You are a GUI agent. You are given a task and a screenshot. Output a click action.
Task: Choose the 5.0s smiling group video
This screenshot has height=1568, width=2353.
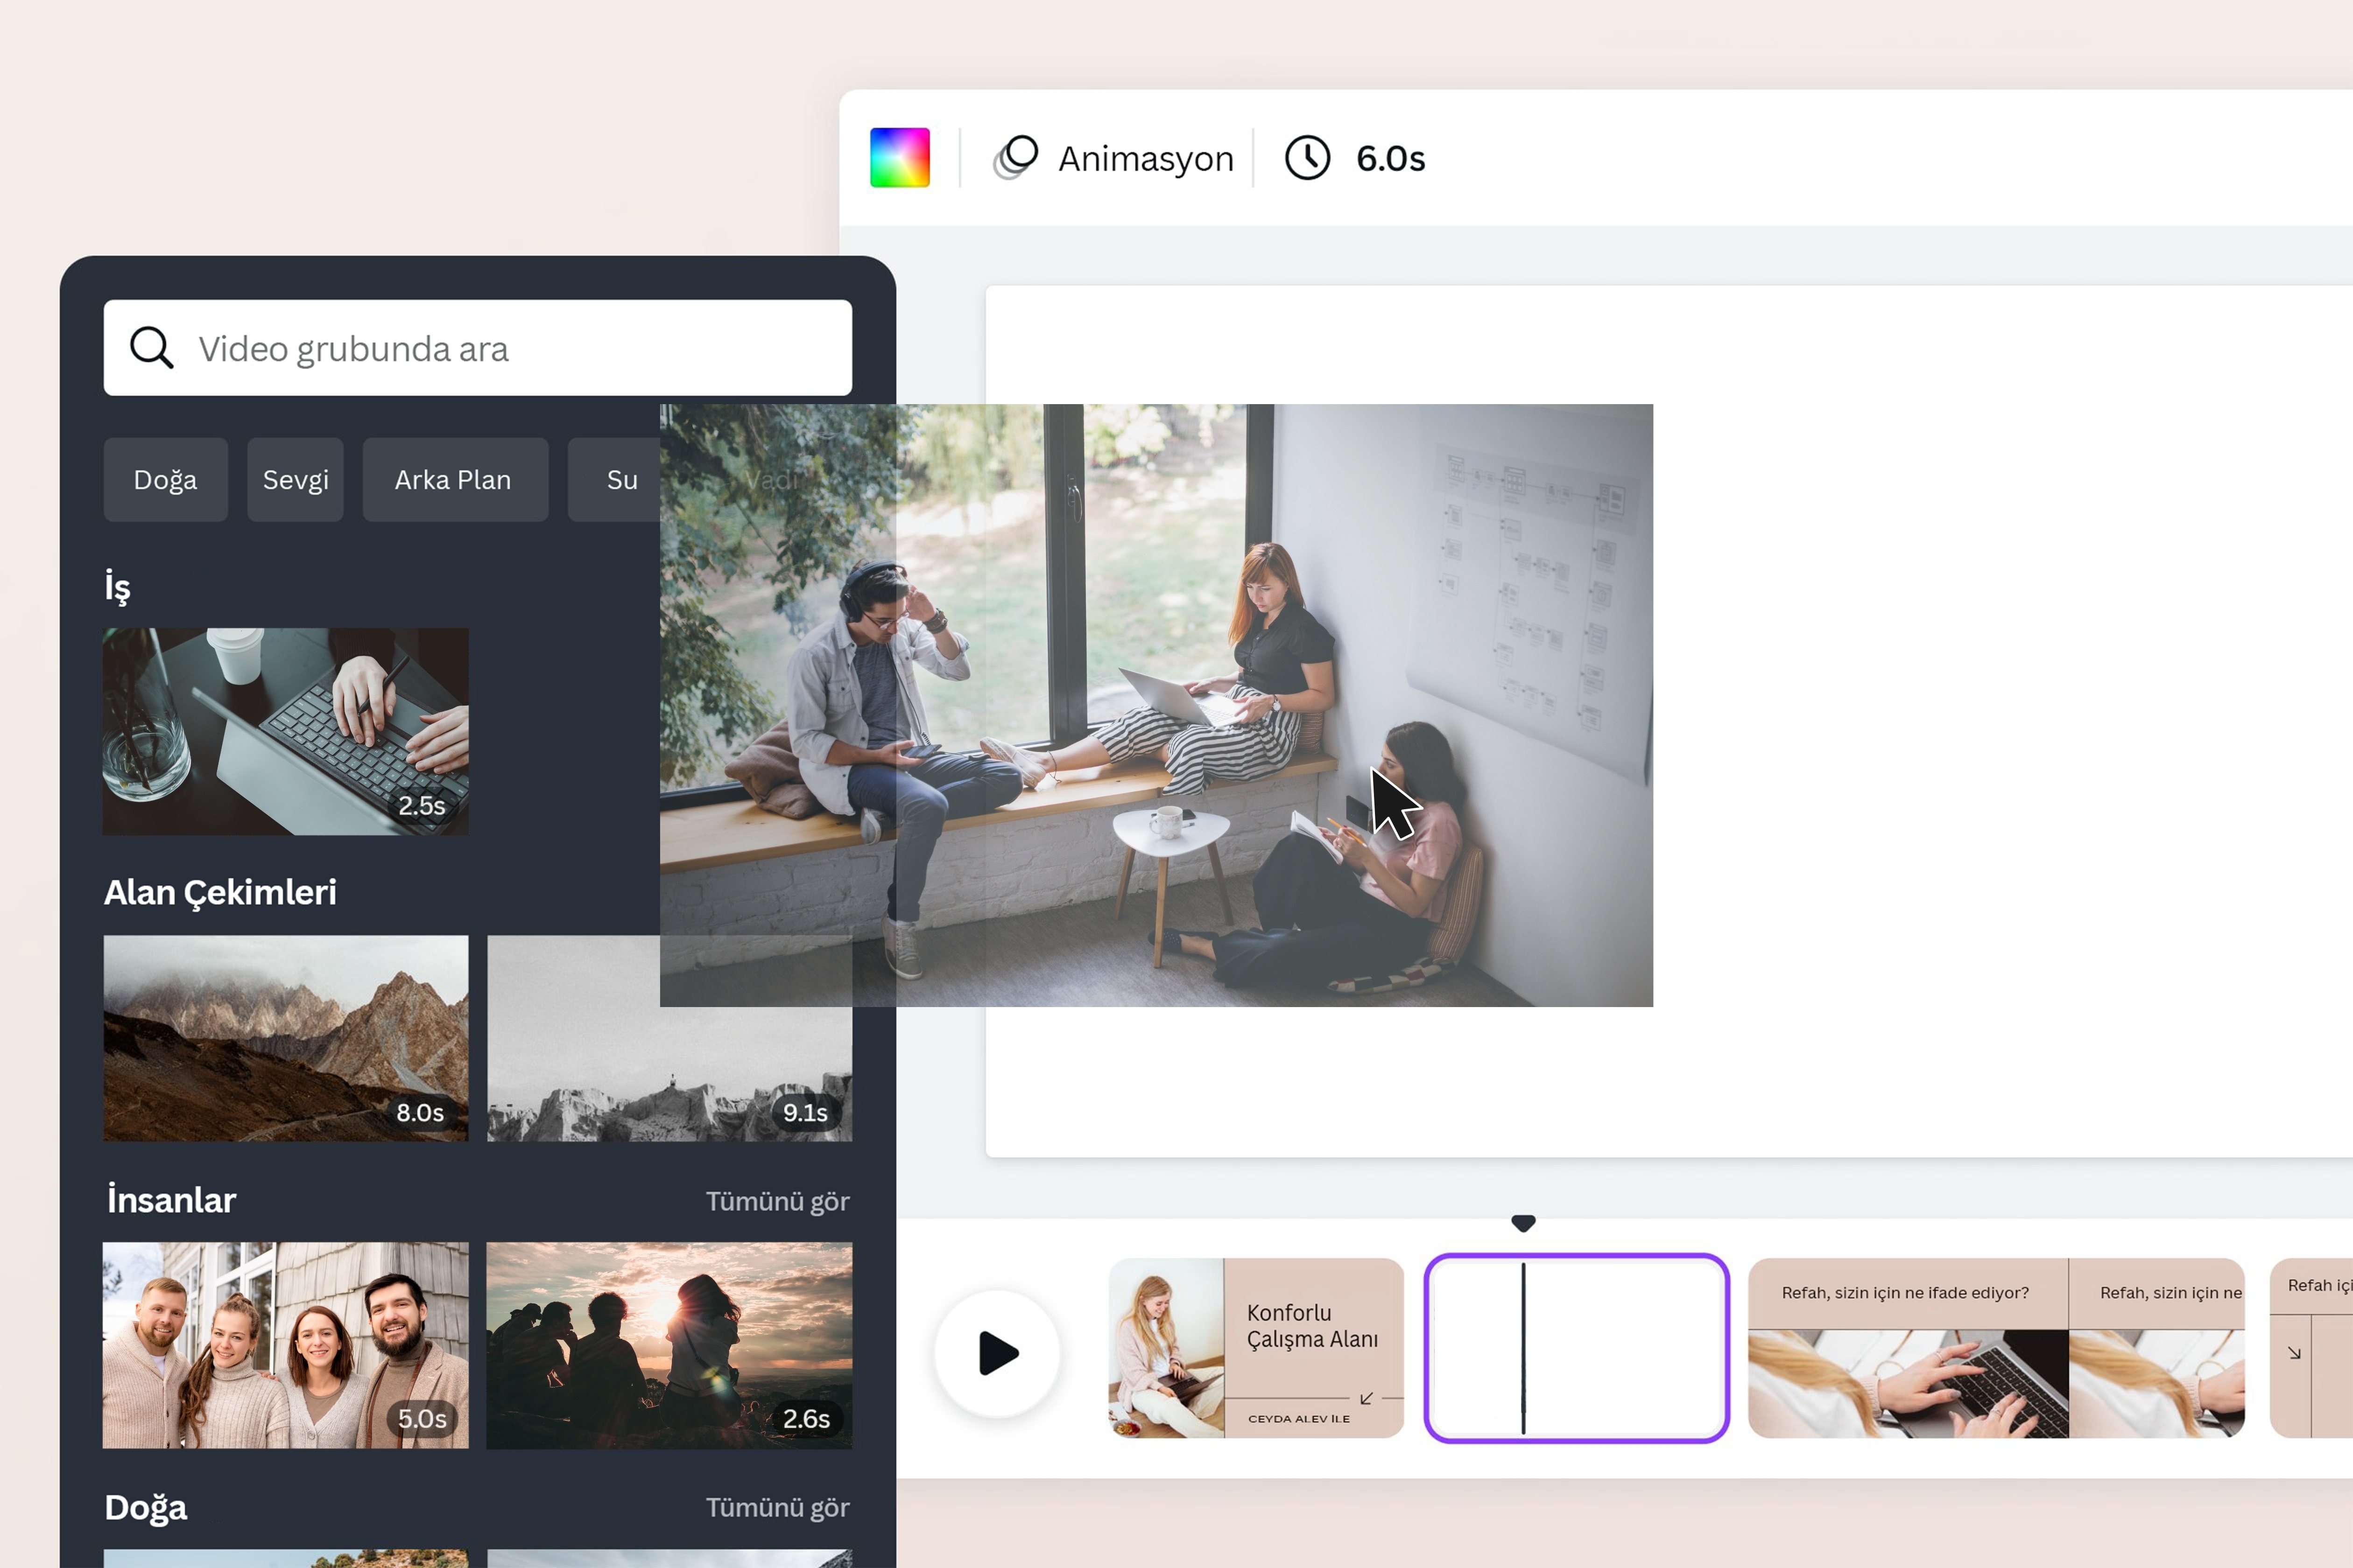(285, 1345)
